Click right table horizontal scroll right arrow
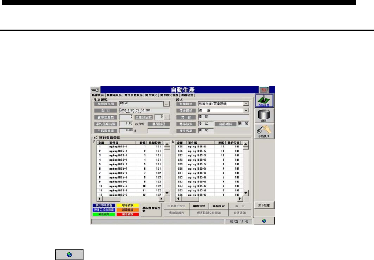This screenshot has width=374, height=260. [240, 199]
